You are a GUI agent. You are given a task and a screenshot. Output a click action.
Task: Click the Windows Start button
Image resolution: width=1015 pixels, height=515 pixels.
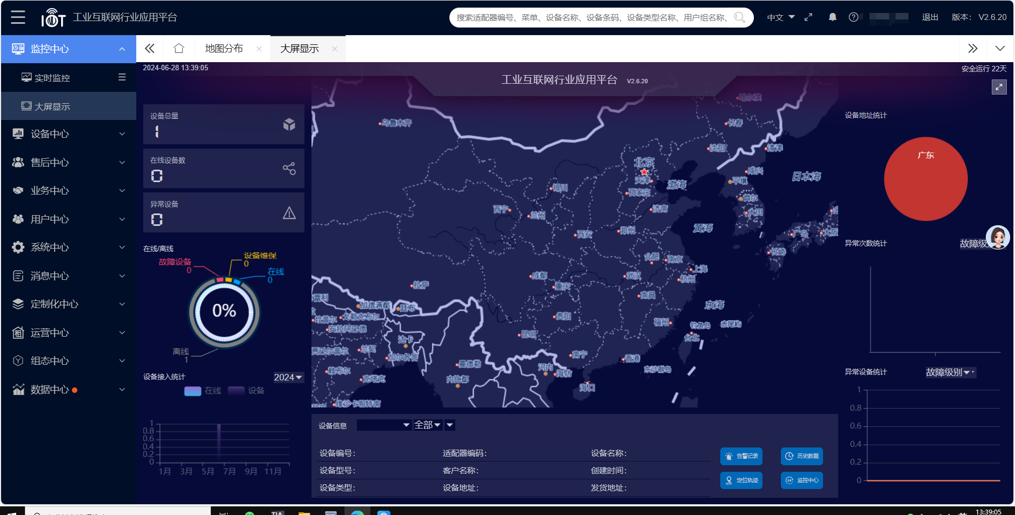(x=12, y=512)
